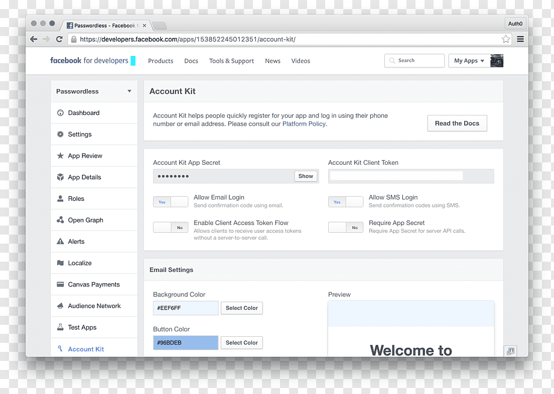Image resolution: width=554 pixels, height=394 pixels.
Task: Open the new tab button
Action: click(x=160, y=25)
